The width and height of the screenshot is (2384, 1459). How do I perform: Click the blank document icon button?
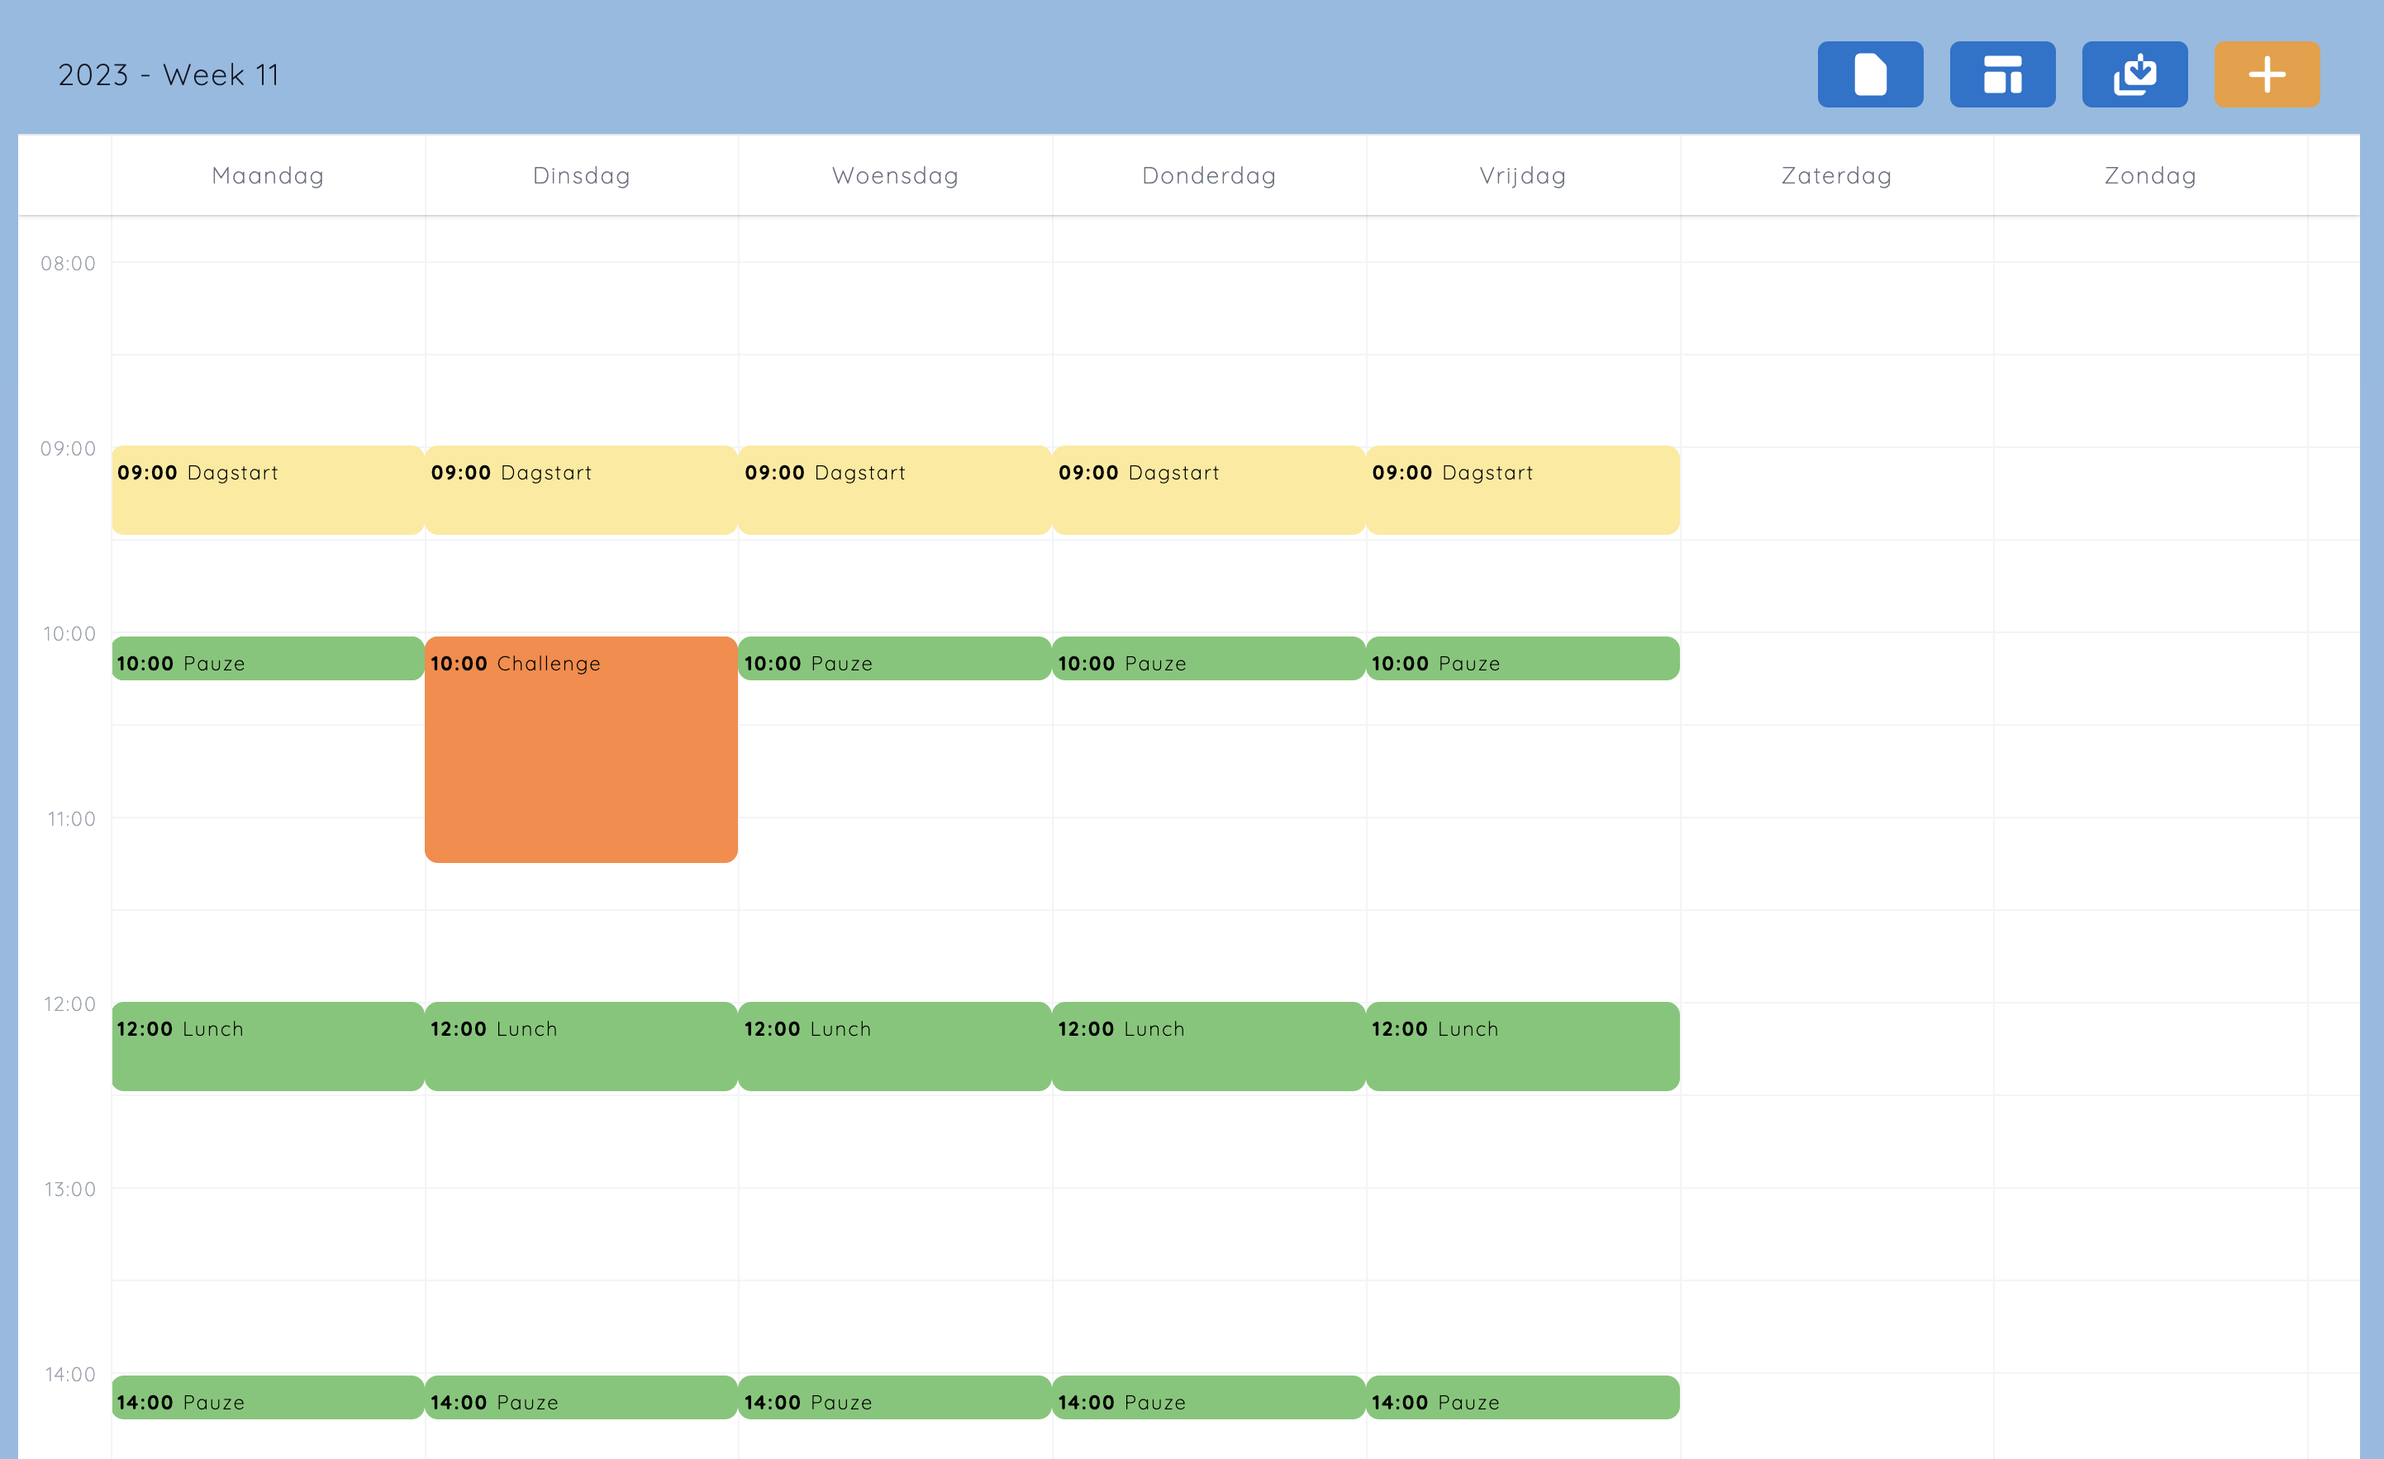click(1869, 74)
